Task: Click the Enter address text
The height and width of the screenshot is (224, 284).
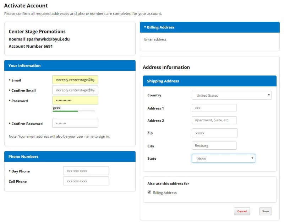Action: 155,39
